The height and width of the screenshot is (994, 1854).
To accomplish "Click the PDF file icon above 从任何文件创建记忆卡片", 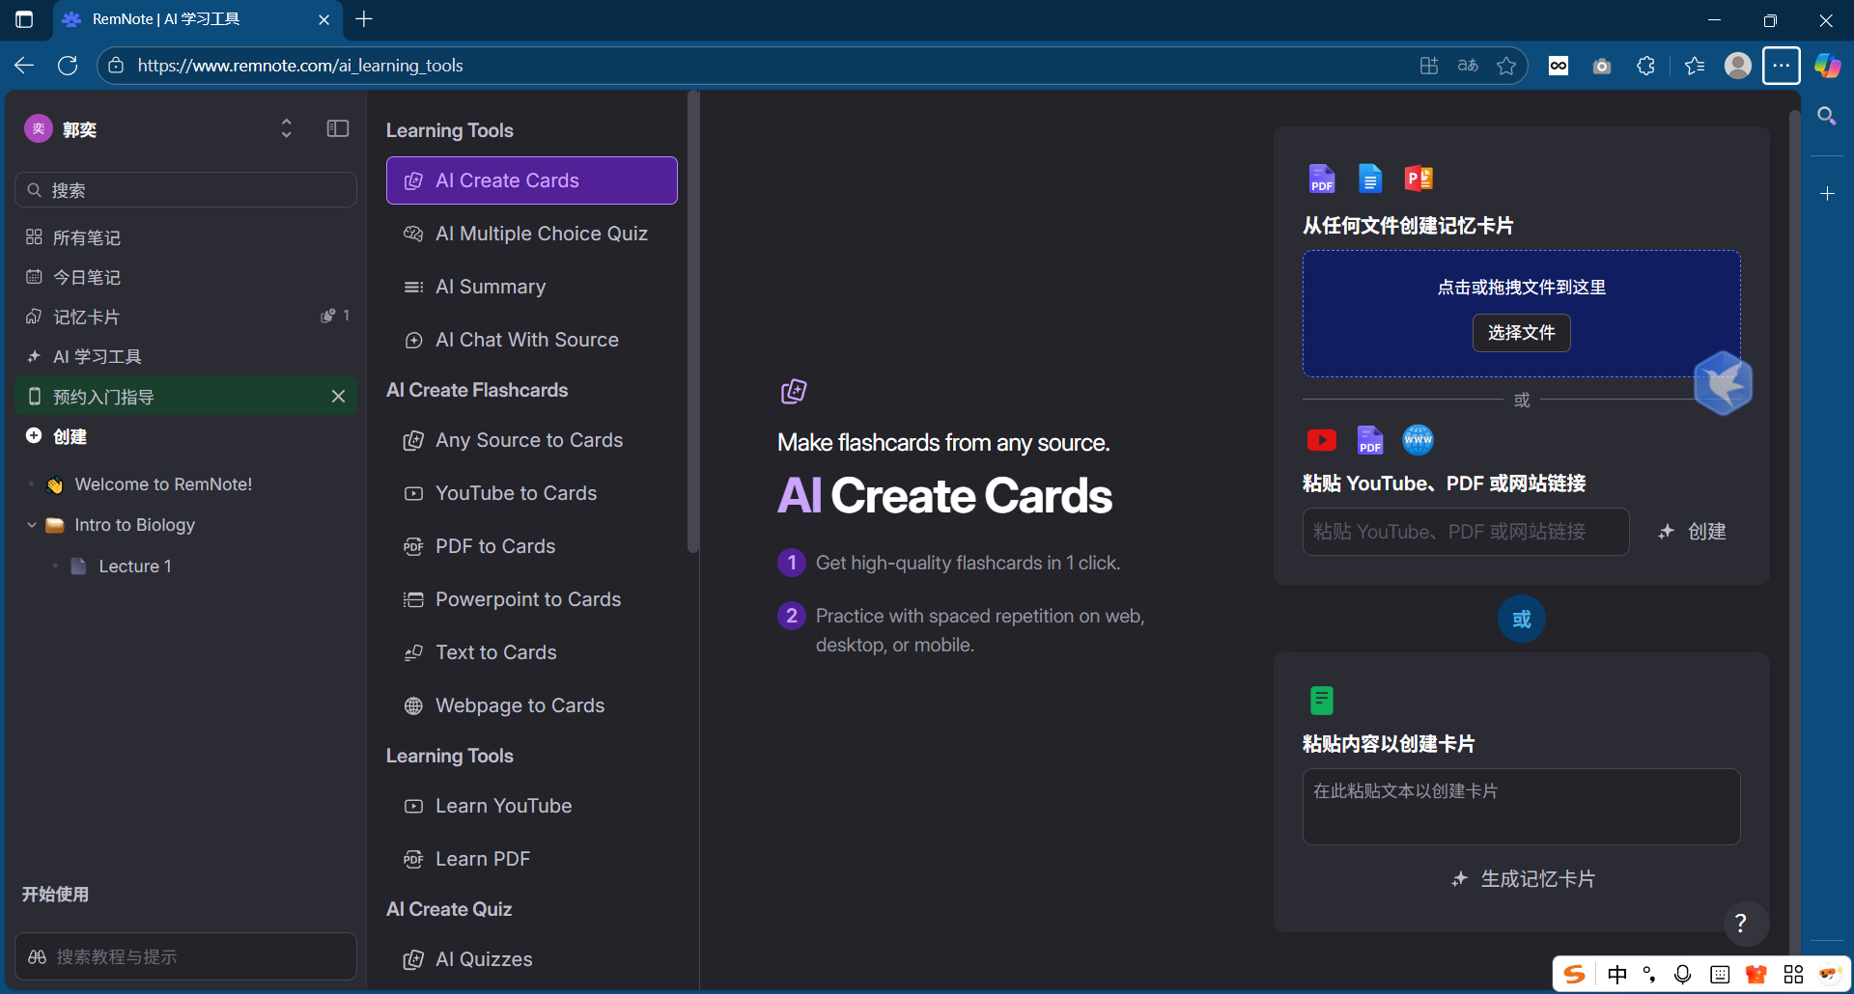I will coord(1321,179).
